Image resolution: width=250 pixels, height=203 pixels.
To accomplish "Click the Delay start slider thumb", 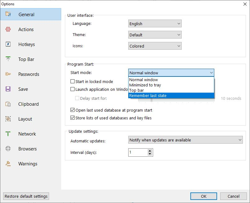I will click(x=152, y=100).
